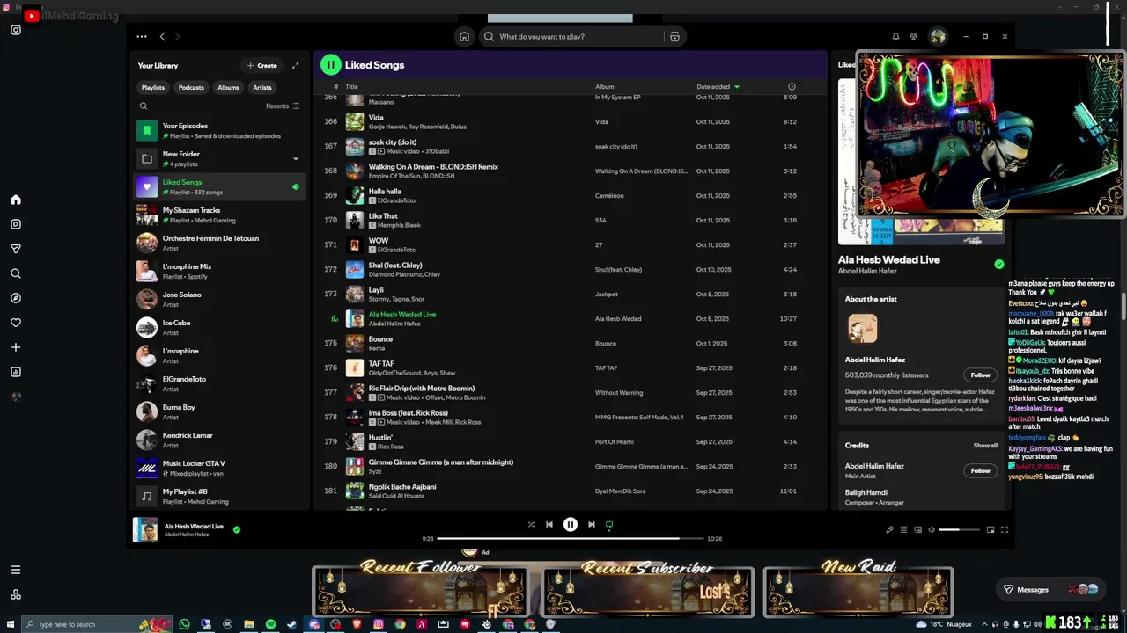The width and height of the screenshot is (1127, 633).
Task: Open the Brave browser taskbar icon
Action: point(357,624)
